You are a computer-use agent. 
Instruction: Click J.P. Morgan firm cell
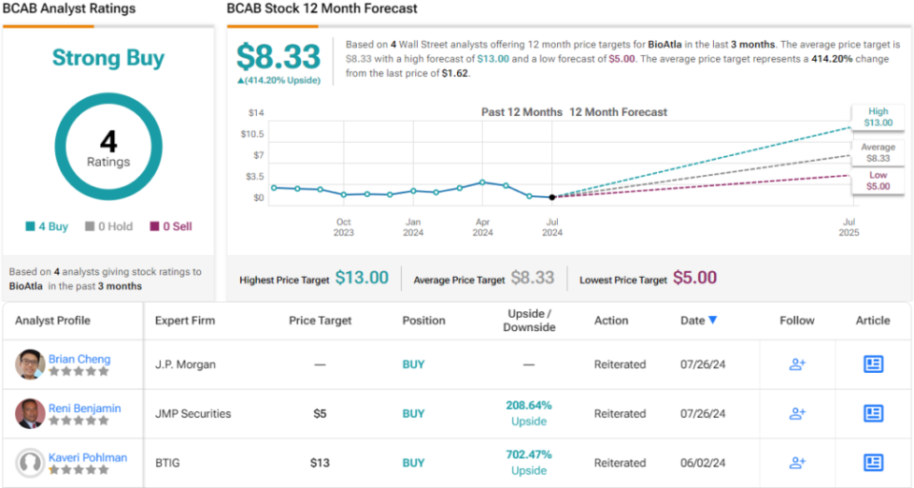tap(186, 364)
